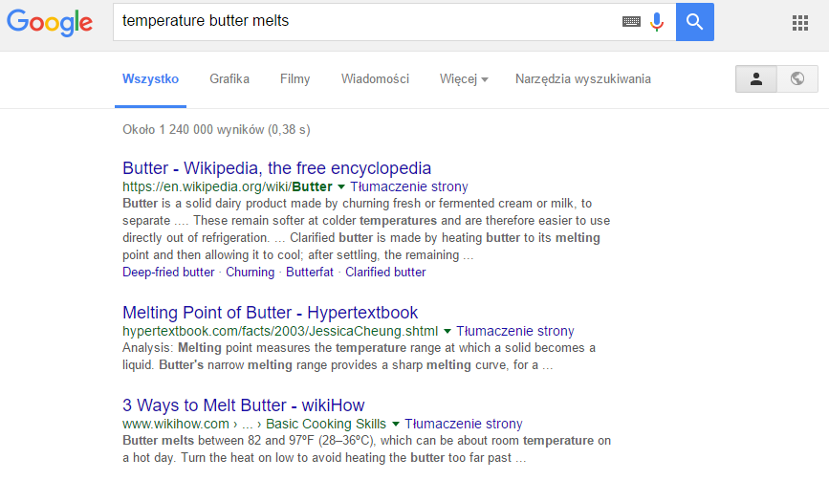Expand the Więcej dropdown menu
Image resolution: width=829 pixels, height=481 pixels.
pyautogui.click(x=464, y=79)
